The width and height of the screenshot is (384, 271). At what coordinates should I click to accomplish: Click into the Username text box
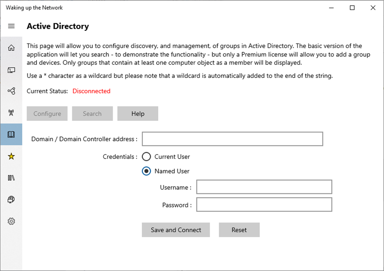click(x=264, y=187)
